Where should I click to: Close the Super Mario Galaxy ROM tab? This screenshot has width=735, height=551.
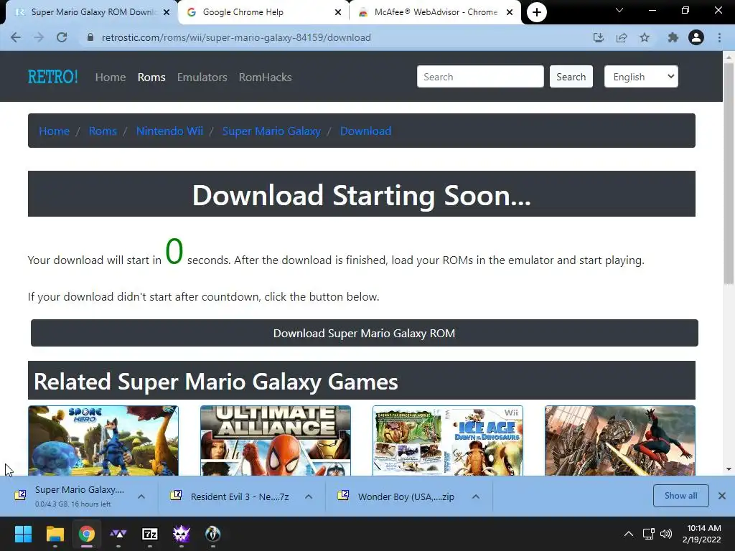point(167,12)
